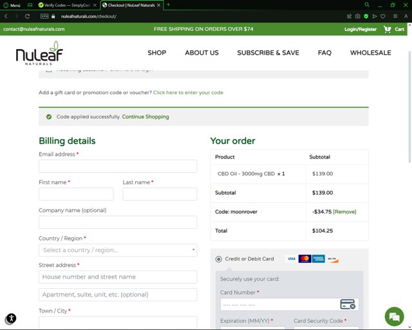Open the browser profile icon
This screenshot has height=330, width=412.
pyautogui.click(x=406, y=16)
